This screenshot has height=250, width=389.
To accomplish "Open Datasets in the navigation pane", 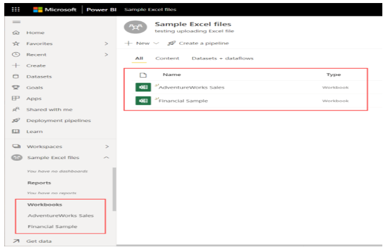I will click(39, 76).
